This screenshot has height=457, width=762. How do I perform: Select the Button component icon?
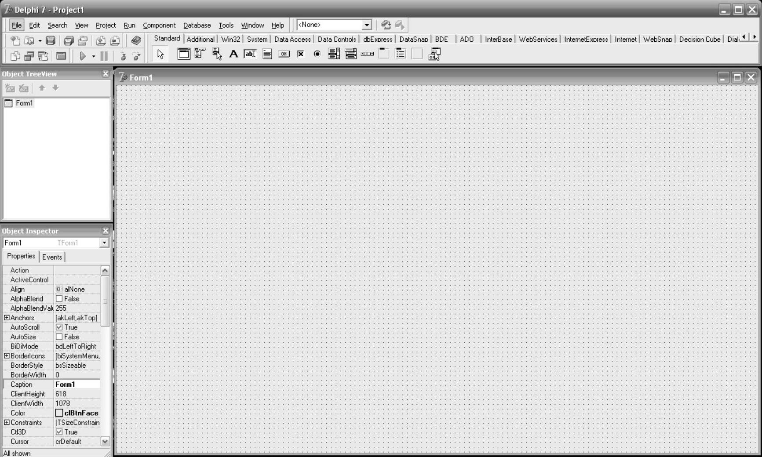tap(284, 54)
